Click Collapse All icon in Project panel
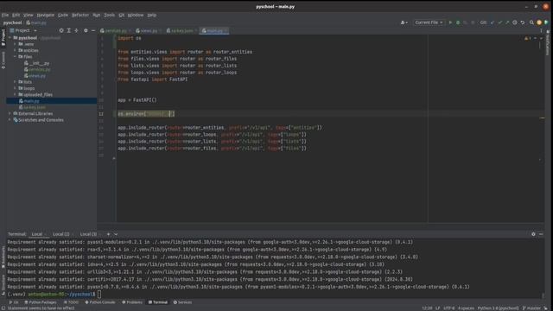This screenshot has width=553, height=311. pos(76,31)
